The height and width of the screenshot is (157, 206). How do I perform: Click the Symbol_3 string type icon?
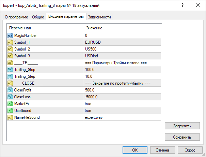(10, 56)
